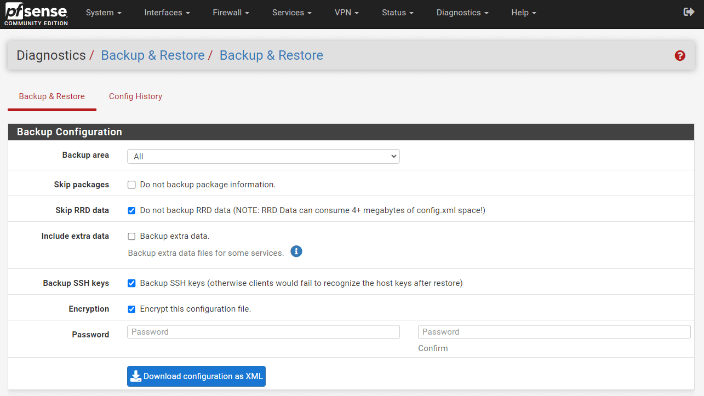Click the 'Encryption' row label
This screenshot has height=396, width=704.
(x=89, y=309)
